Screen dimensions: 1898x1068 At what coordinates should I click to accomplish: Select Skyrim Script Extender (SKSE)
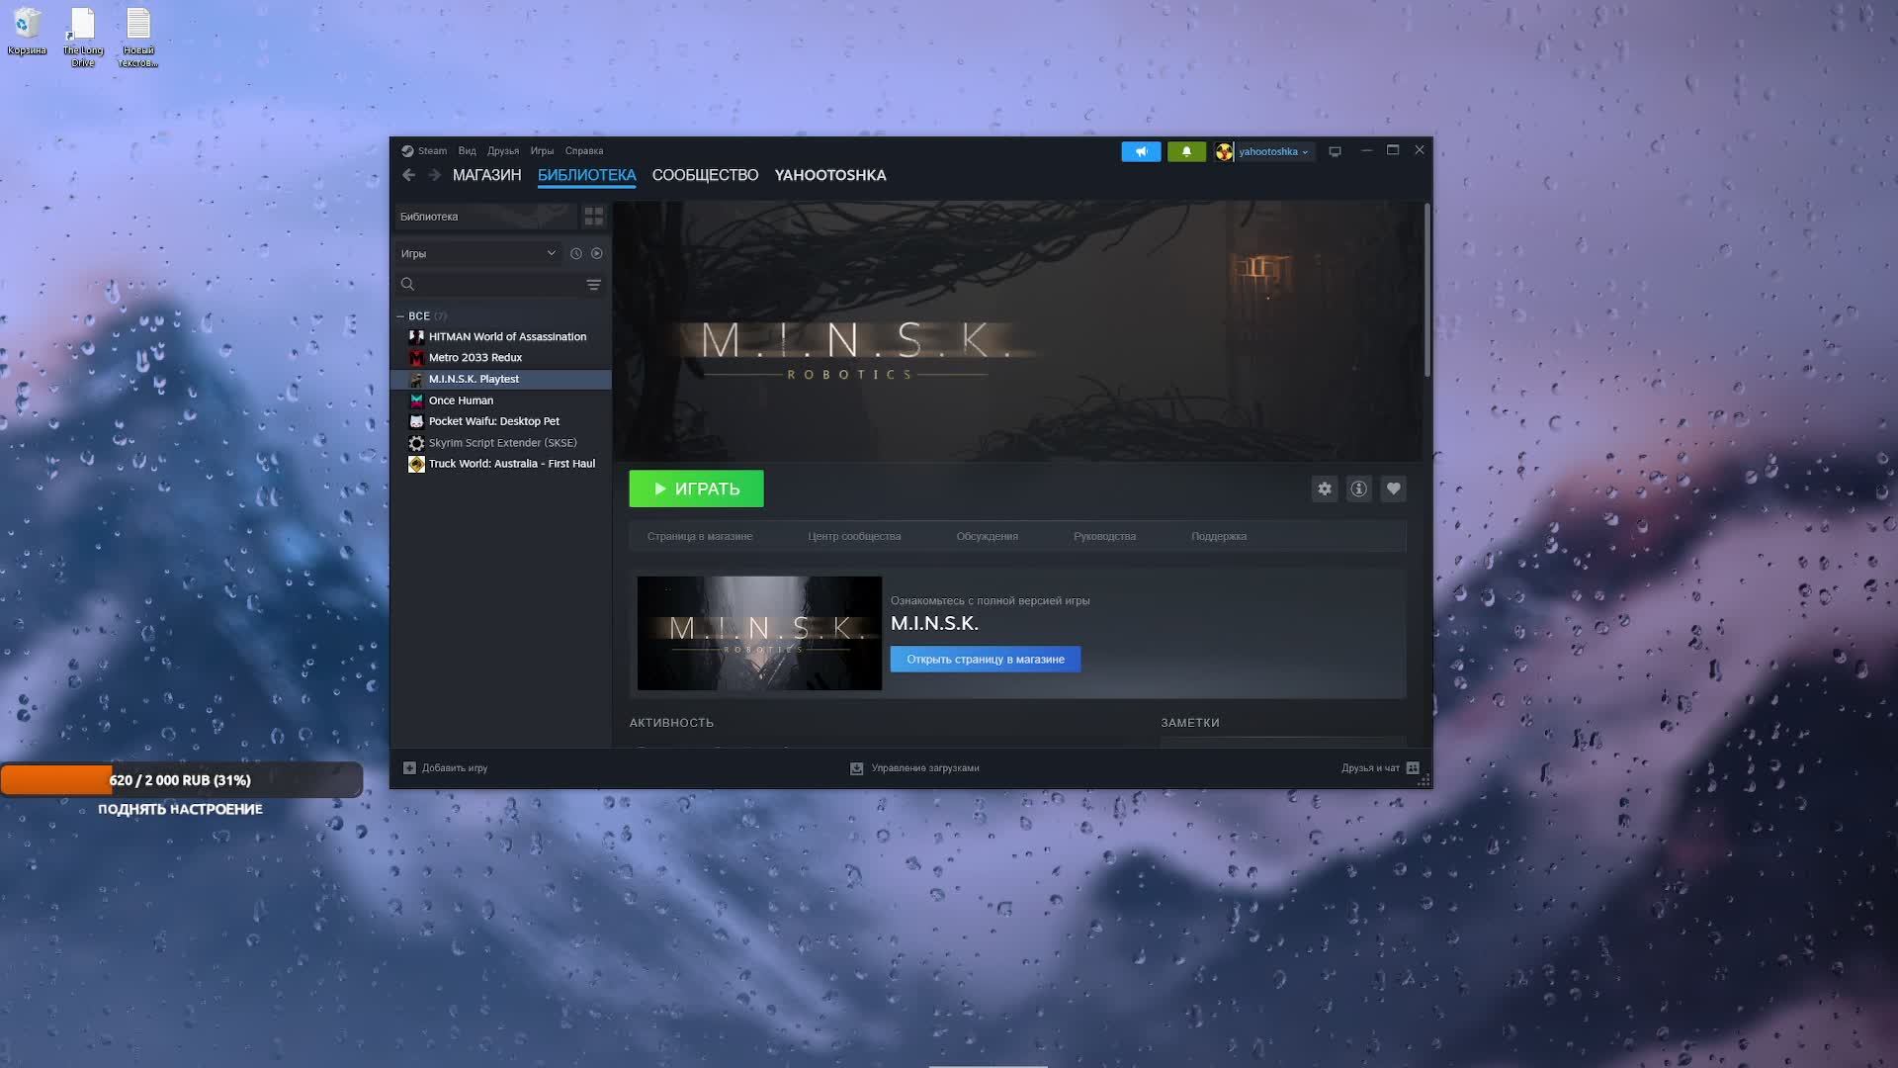click(x=501, y=443)
